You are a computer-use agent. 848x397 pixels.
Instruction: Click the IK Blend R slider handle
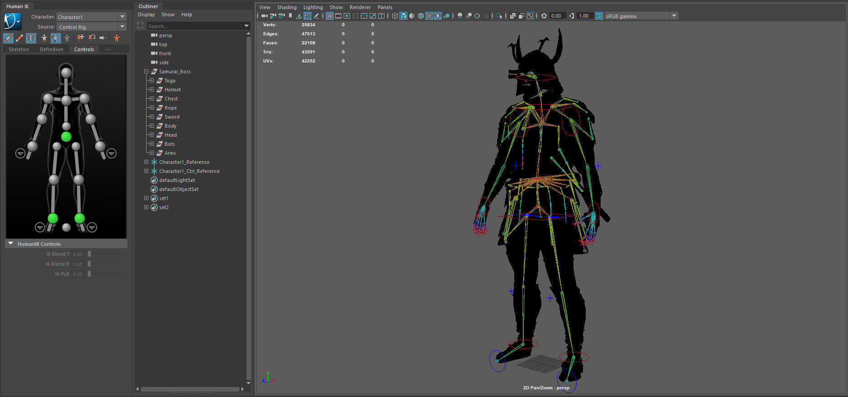tap(89, 264)
